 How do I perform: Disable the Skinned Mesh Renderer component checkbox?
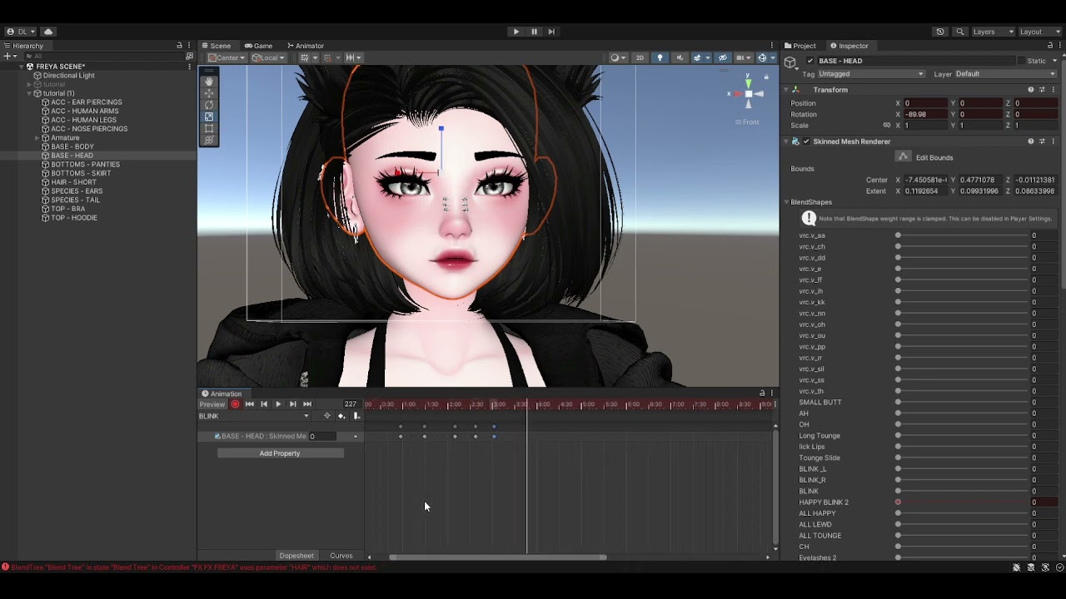[805, 141]
